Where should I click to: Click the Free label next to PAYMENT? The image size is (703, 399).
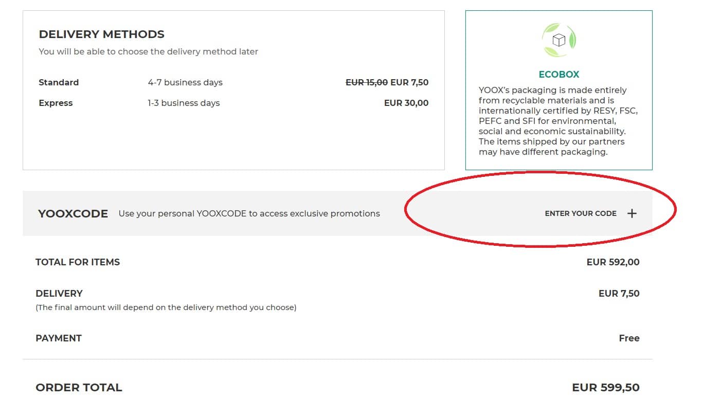[629, 338]
